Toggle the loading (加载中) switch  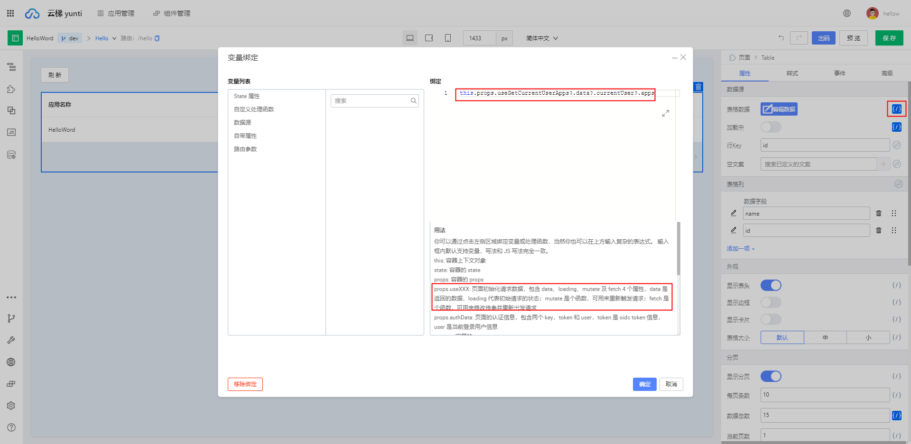[x=771, y=127]
